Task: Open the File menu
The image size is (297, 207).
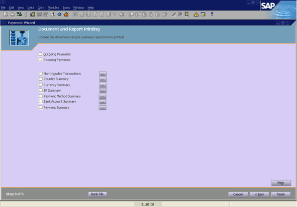Action: (3, 8)
